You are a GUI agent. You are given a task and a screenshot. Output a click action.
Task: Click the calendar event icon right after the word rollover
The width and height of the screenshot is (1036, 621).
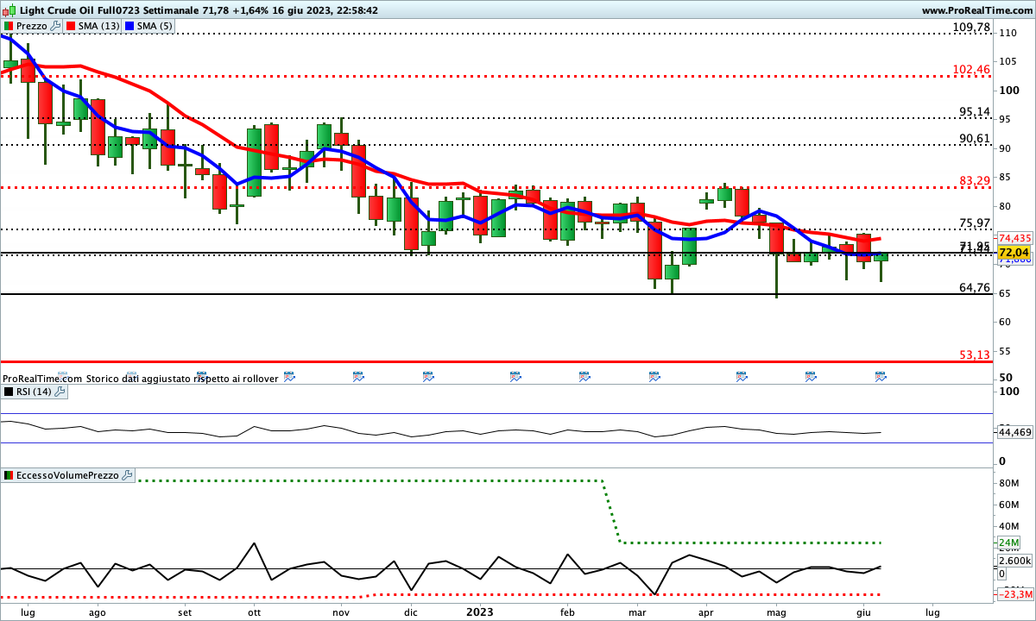tap(289, 376)
